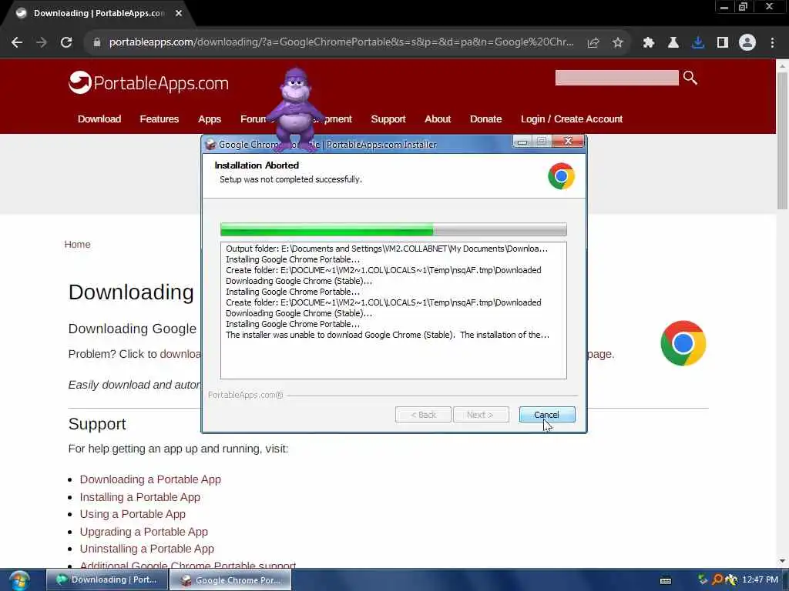Select log line 'The installer was unable to download'
This screenshot has width=789, height=591.
click(388, 335)
